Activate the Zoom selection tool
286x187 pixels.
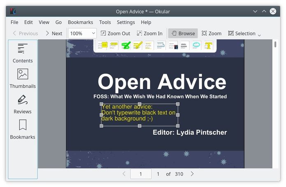tap(212, 33)
